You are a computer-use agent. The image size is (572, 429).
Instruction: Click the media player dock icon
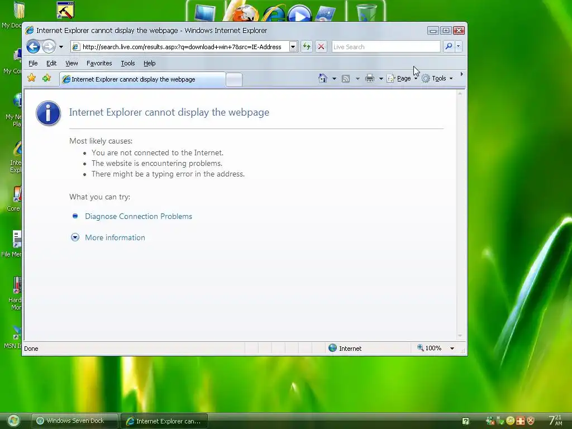[299, 13]
